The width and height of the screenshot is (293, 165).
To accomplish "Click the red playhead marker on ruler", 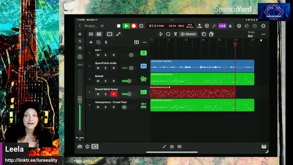I will [235, 44].
